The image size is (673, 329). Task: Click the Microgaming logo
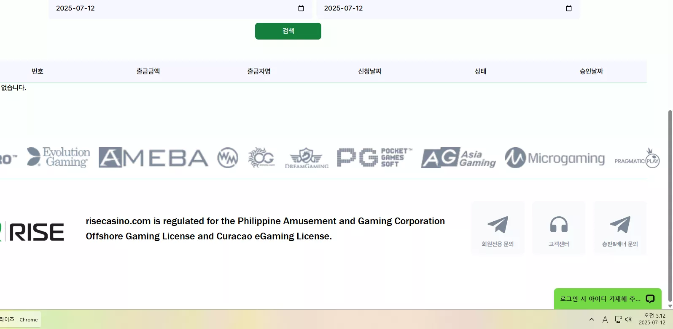(x=555, y=158)
